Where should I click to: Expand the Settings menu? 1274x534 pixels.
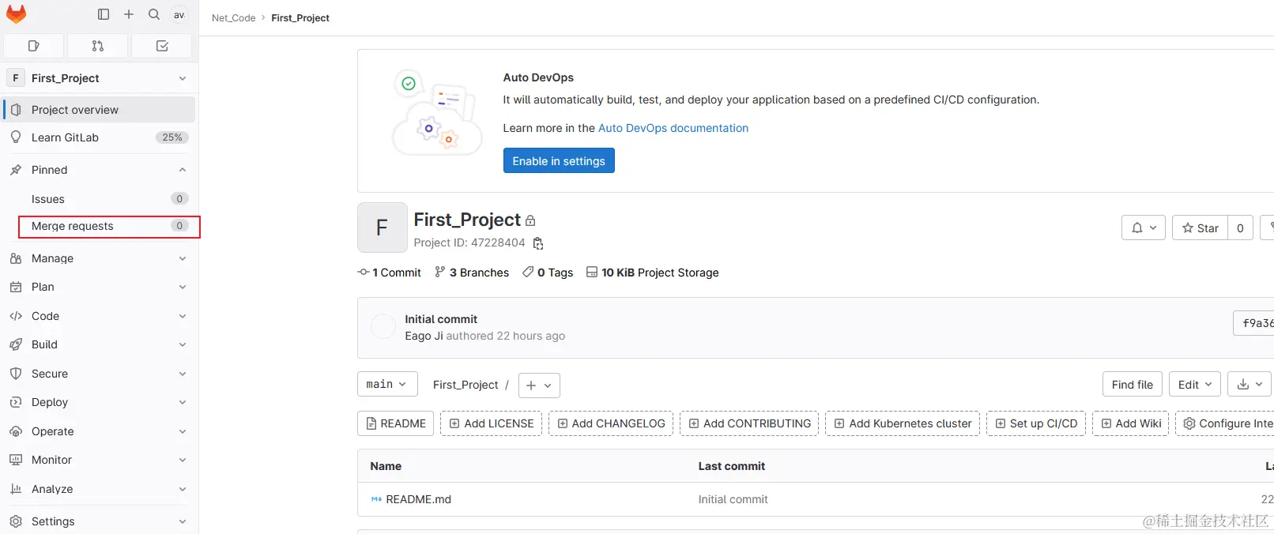click(x=100, y=521)
